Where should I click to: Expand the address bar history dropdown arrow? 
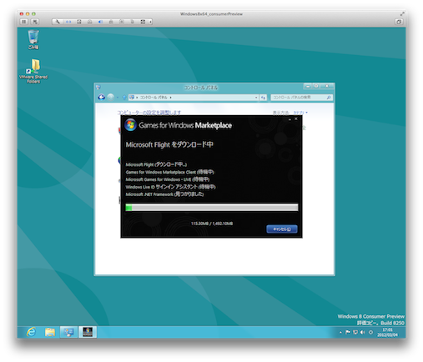click(256, 98)
